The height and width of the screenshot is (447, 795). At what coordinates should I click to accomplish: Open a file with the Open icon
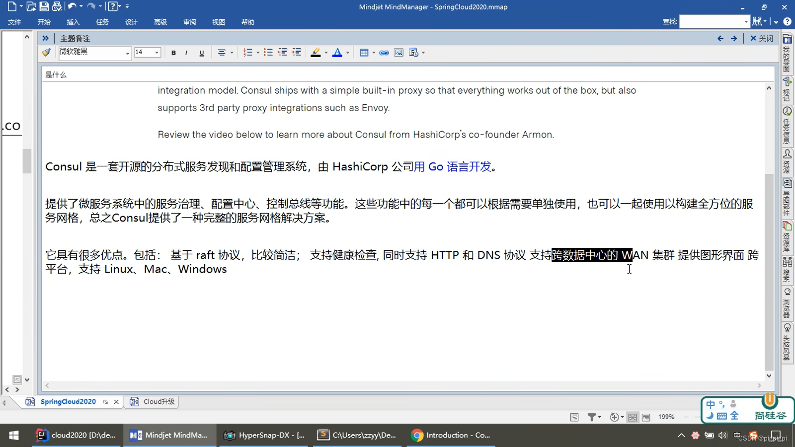(x=31, y=6)
